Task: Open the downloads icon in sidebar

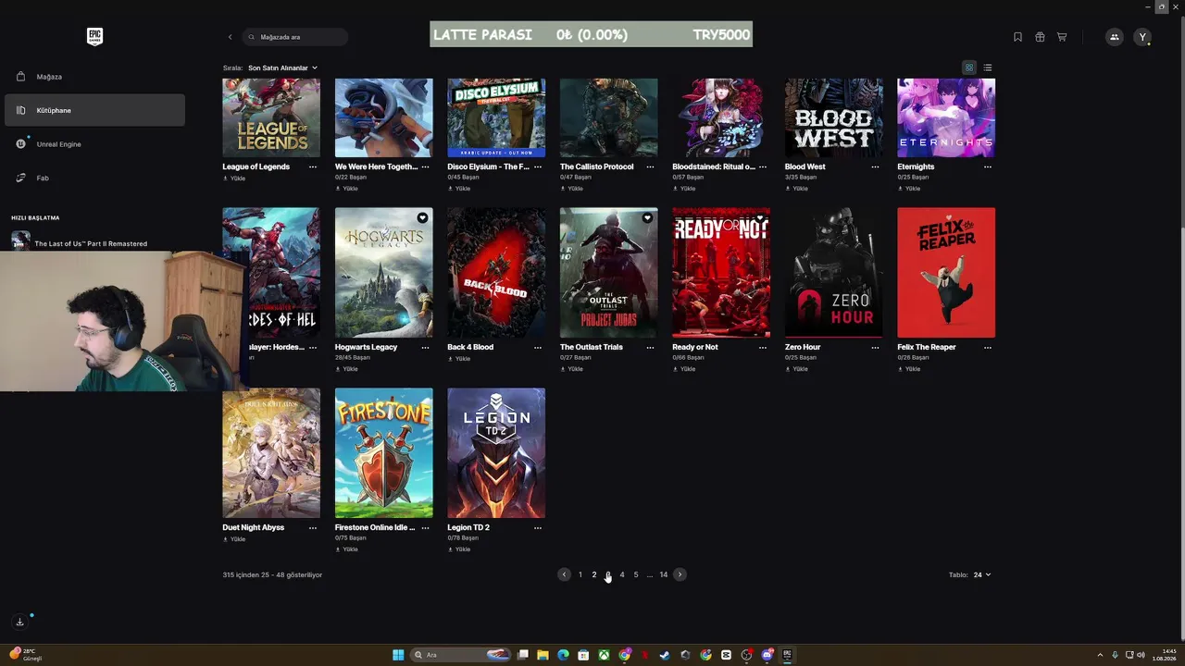Action: [19, 622]
